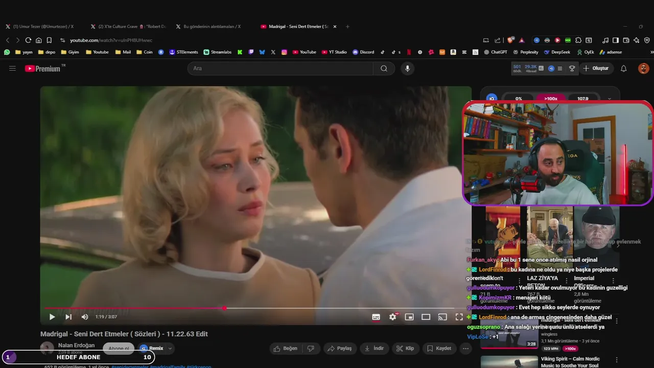Viewport: 654px width, 368px height.
Task: Open Streamlabs bookmark
Action: click(x=217, y=52)
